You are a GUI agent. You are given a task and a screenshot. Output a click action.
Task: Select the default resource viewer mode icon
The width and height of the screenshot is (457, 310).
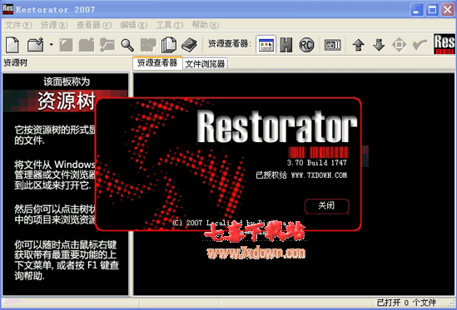click(266, 45)
